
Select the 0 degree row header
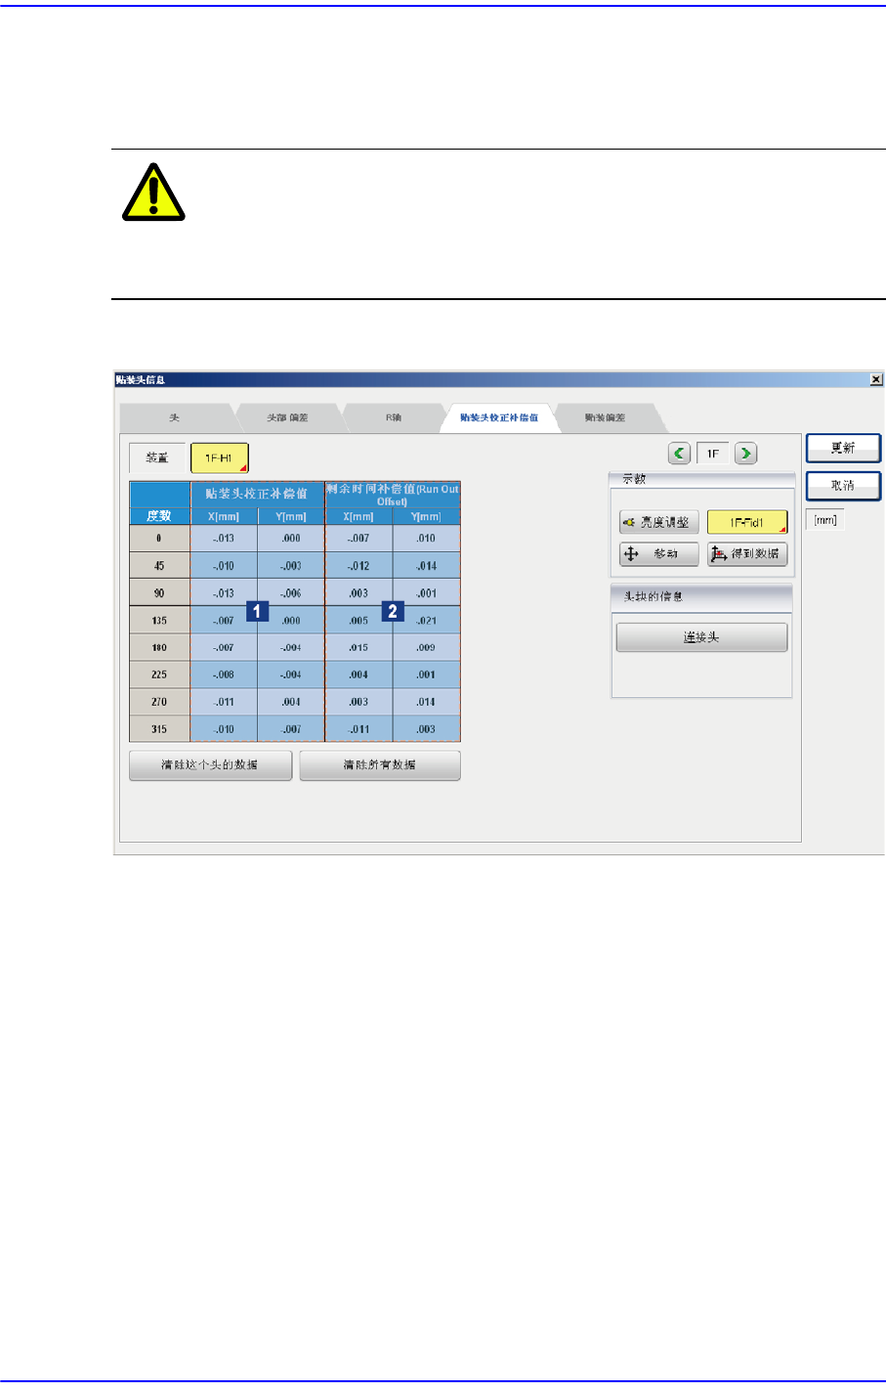pos(159,539)
